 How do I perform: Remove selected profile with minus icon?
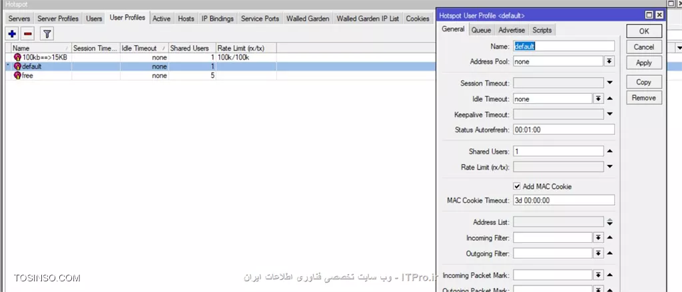28,33
